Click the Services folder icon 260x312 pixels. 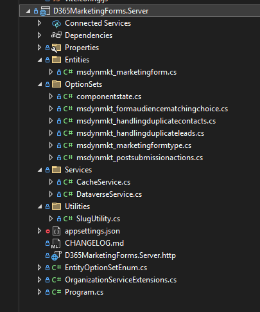56,170
